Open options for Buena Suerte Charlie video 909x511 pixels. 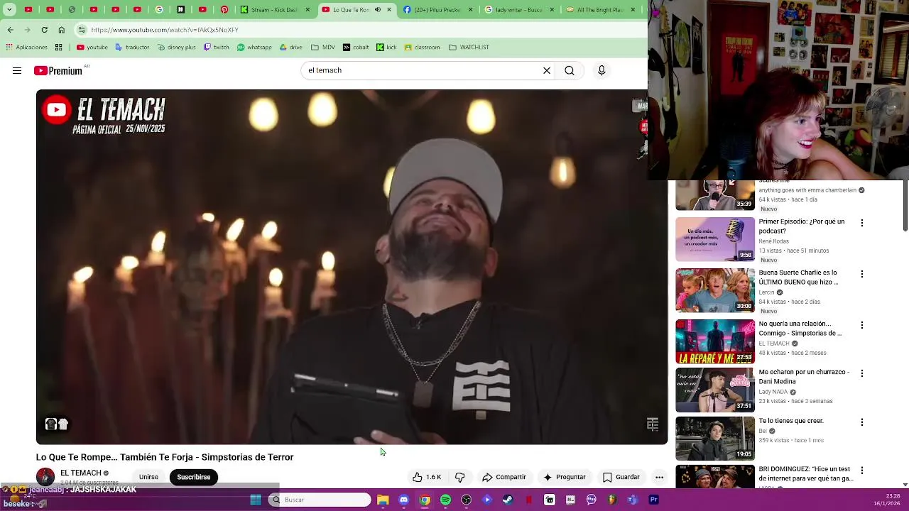coord(862,274)
